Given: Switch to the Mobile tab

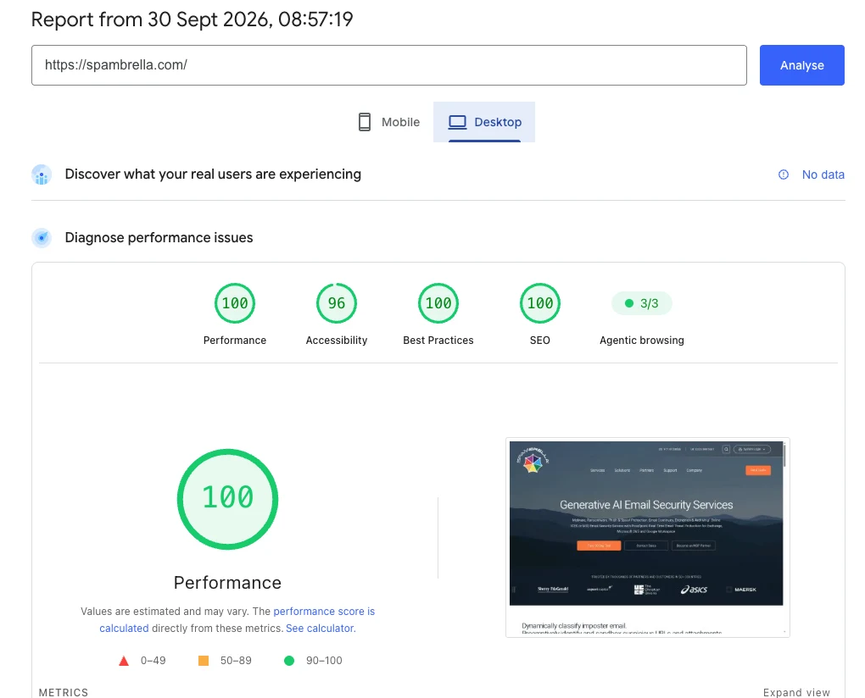Looking at the screenshot, I should (x=389, y=122).
